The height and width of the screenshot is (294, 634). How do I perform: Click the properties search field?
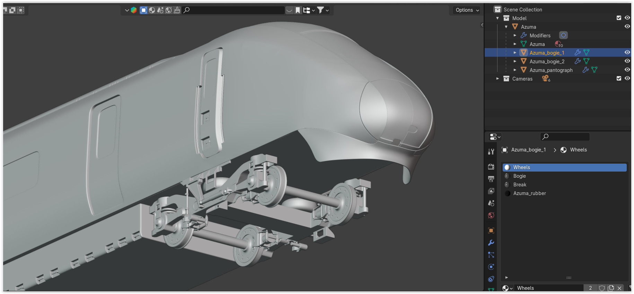[565, 137]
